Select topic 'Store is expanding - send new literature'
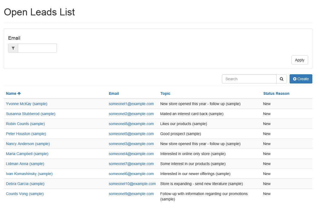Viewport: 321px width, 208px height. tap(194, 184)
